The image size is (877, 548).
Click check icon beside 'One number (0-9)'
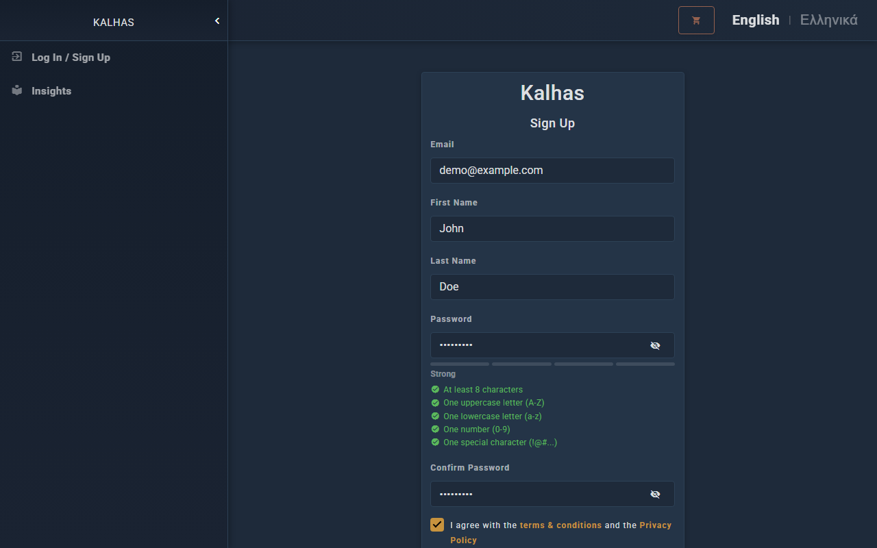point(435,429)
